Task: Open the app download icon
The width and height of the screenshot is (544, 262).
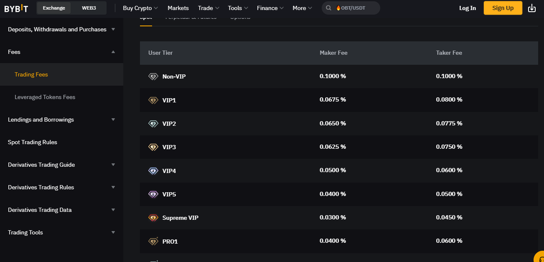Action: click(x=532, y=8)
